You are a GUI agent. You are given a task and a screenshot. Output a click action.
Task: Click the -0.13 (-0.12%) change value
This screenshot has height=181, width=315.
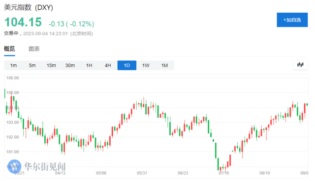tap(71, 24)
